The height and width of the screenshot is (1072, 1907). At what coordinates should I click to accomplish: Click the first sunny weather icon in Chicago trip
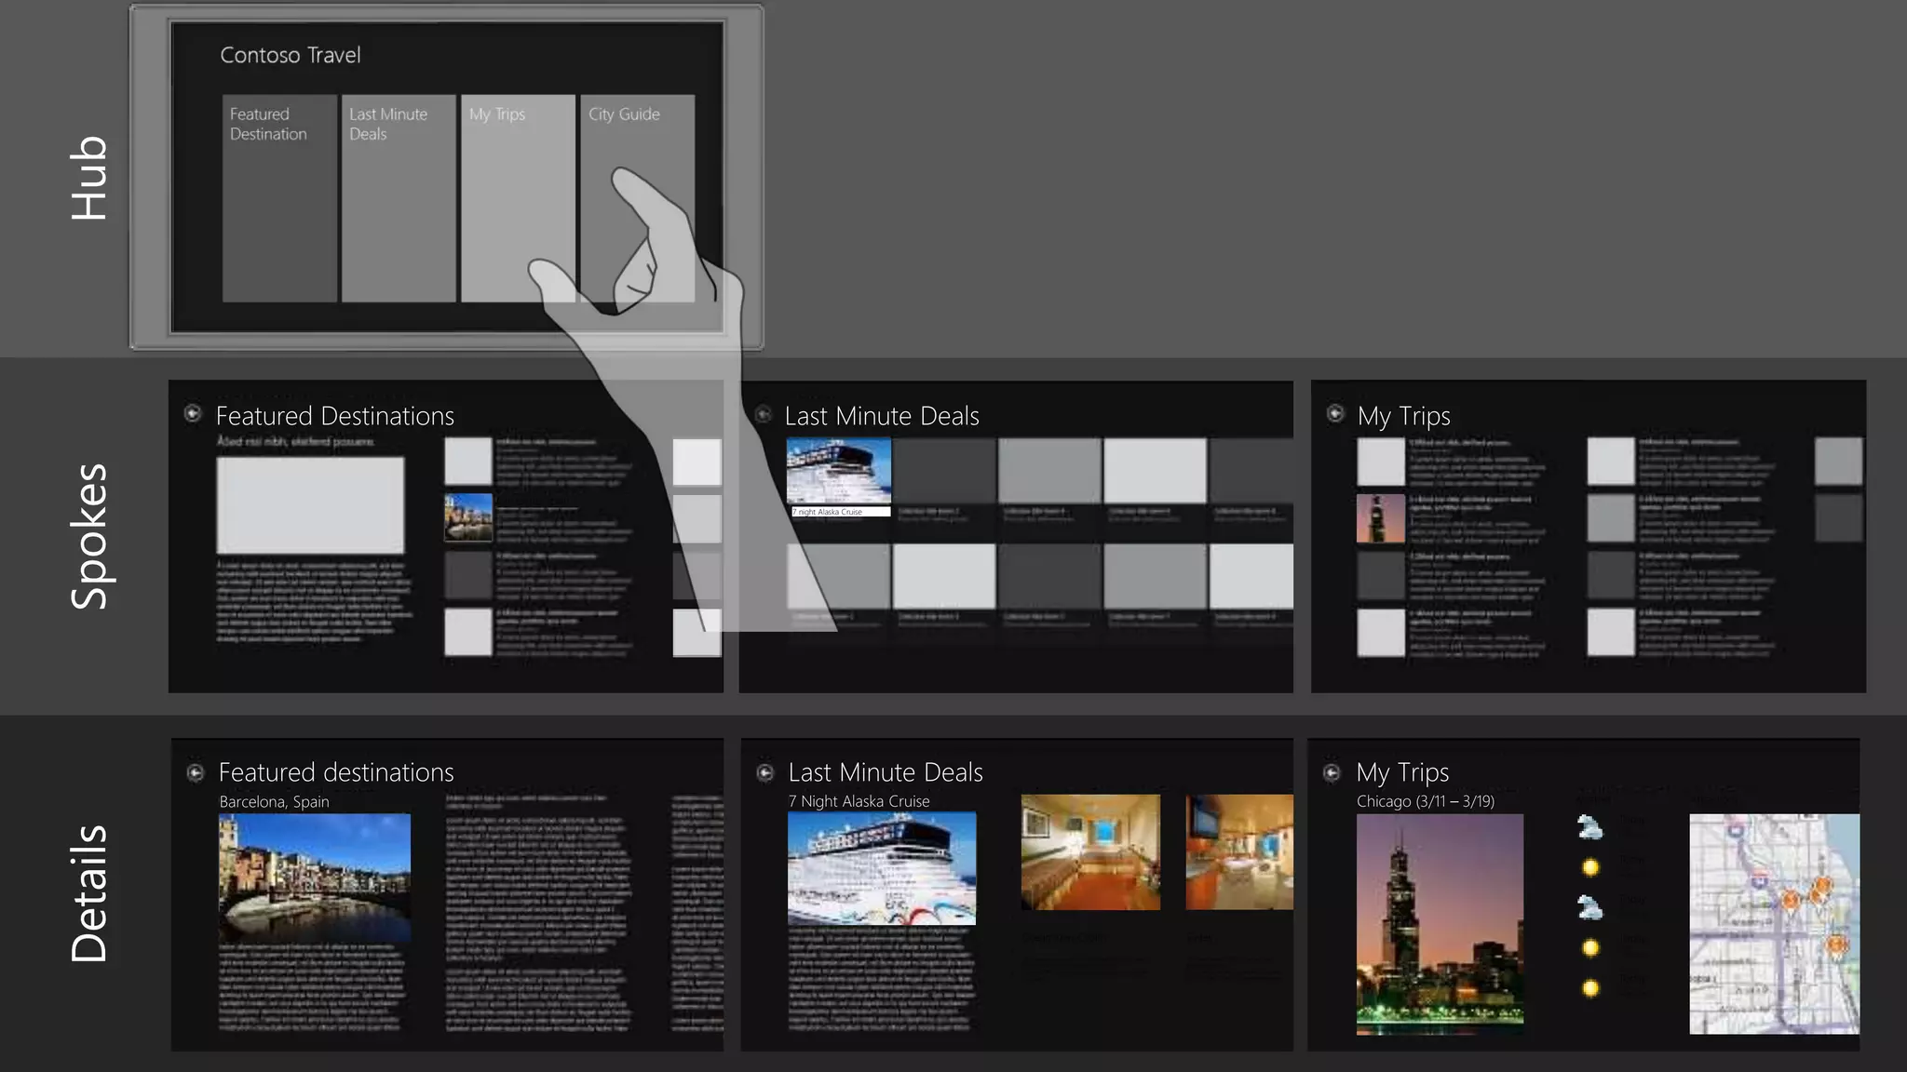[x=1590, y=867]
